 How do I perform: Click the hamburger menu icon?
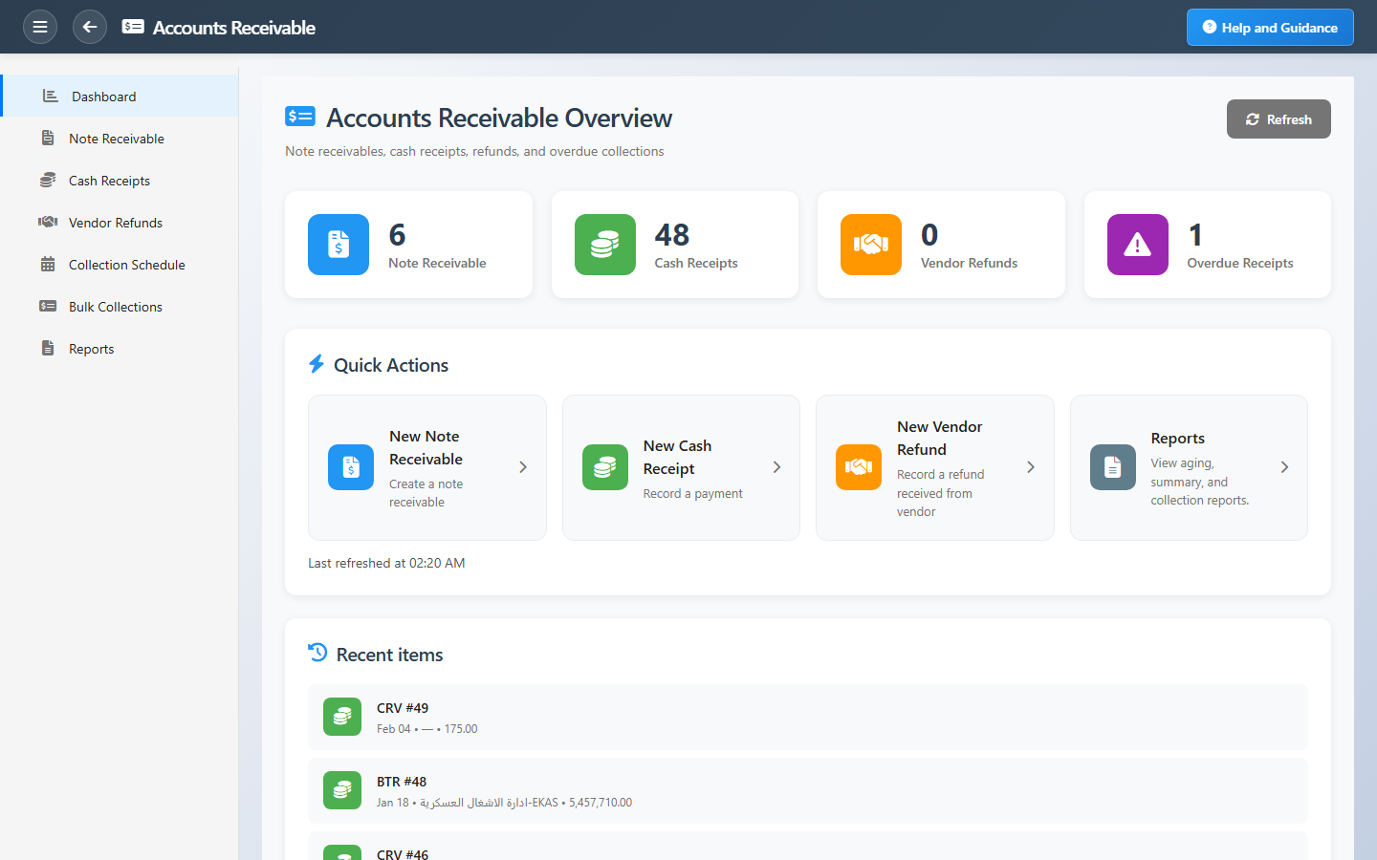click(39, 27)
